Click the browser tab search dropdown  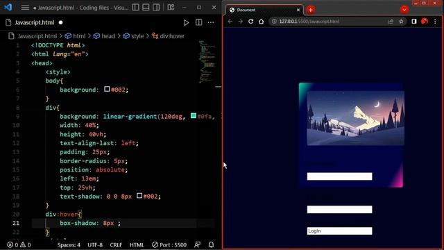pyautogui.click(x=404, y=10)
